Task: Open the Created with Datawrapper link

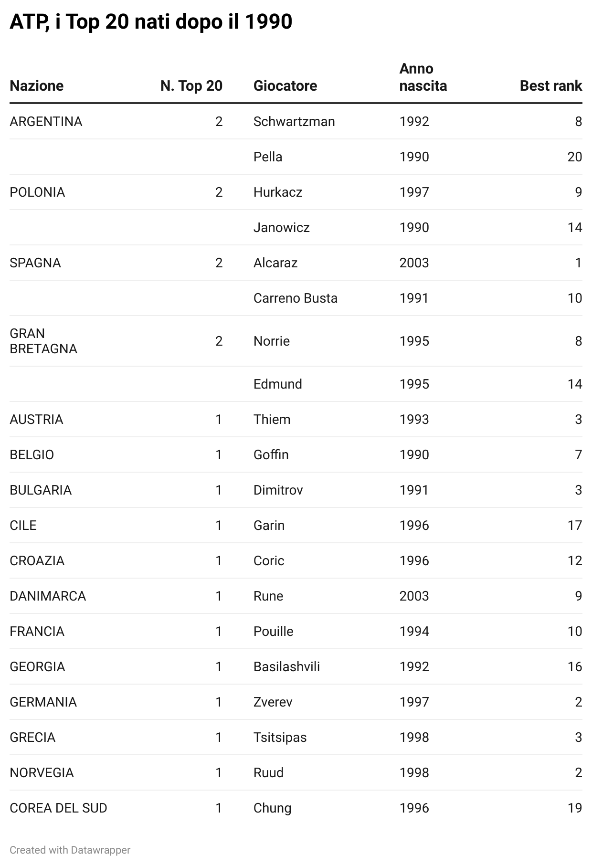Action: pyautogui.click(x=70, y=850)
